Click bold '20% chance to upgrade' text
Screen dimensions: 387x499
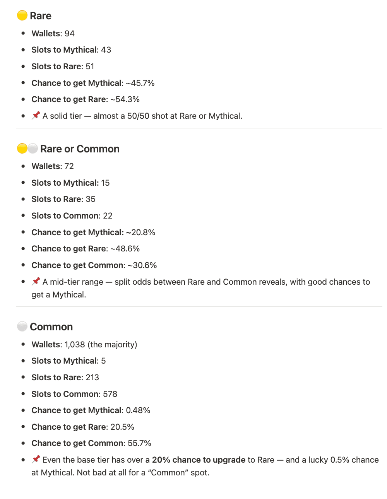[199, 460]
